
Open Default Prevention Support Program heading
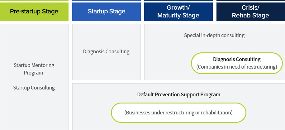coord(179,94)
